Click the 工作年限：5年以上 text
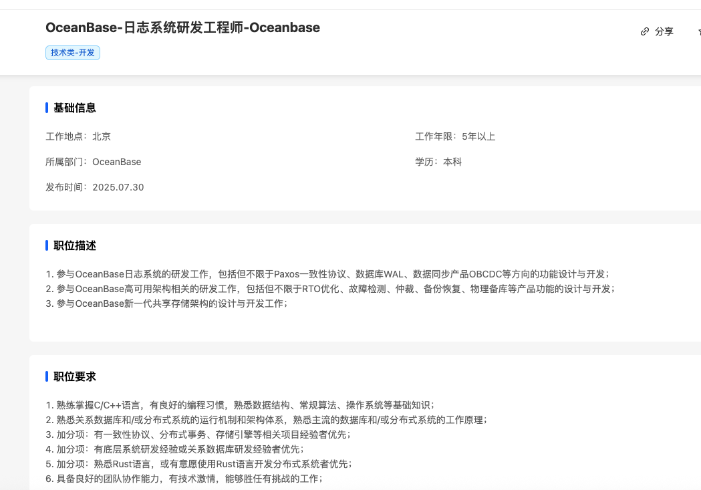The height and width of the screenshot is (490, 701). pyautogui.click(x=455, y=136)
